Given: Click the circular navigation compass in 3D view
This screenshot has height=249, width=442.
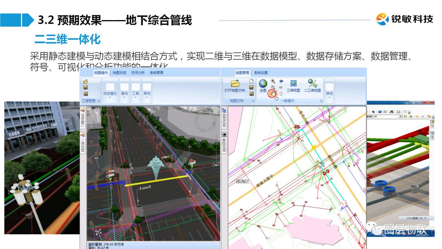Looking at the screenshot, I should pos(205,121).
